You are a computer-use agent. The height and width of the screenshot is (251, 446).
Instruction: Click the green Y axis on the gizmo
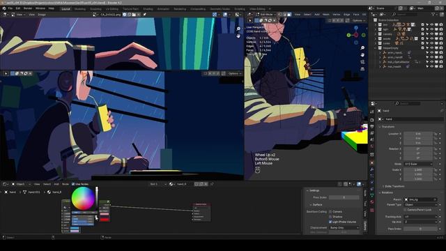[x=348, y=35]
